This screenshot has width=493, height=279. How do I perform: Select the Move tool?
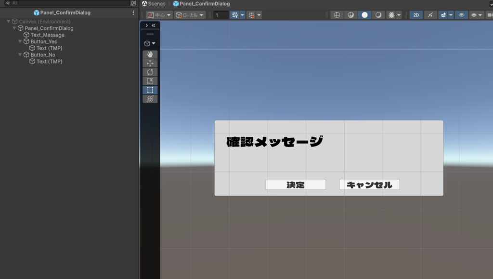pyautogui.click(x=150, y=63)
